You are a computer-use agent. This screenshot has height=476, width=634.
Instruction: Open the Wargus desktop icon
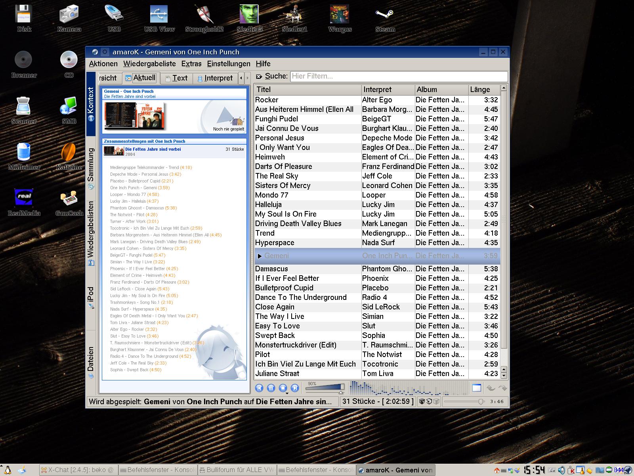click(340, 18)
